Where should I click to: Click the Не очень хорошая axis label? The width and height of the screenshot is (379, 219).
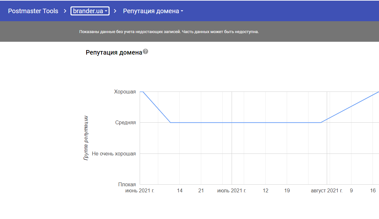[114, 153]
